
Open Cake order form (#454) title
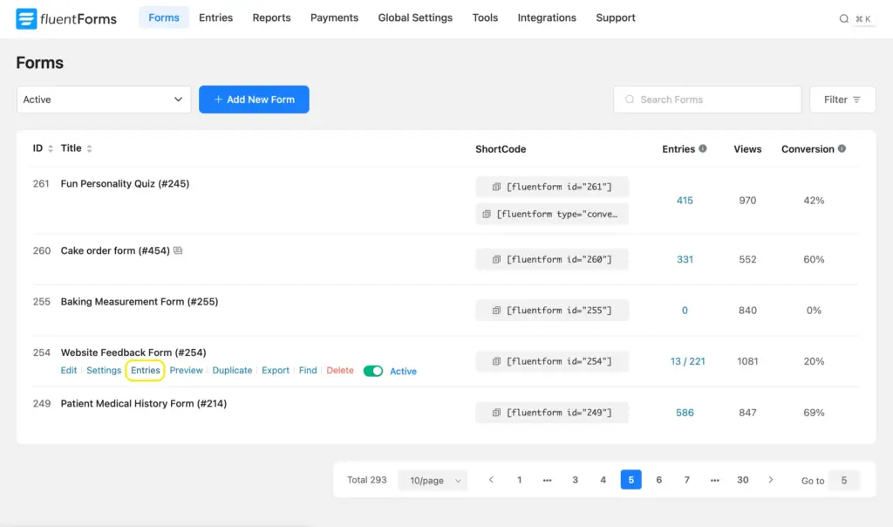point(115,250)
